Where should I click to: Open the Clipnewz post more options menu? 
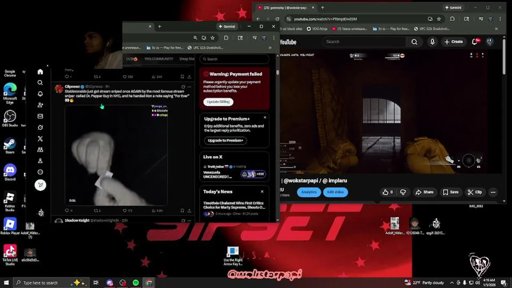190,86
